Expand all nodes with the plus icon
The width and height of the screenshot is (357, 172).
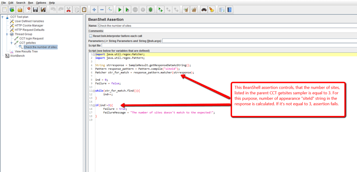pos(94,10)
